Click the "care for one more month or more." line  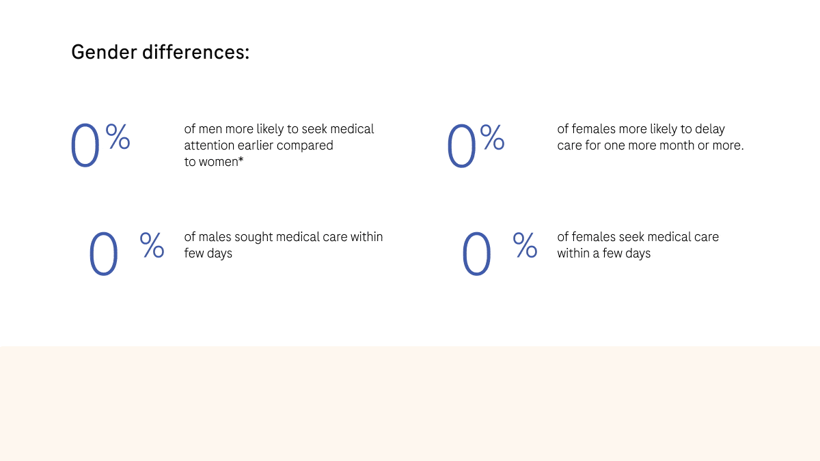point(650,145)
